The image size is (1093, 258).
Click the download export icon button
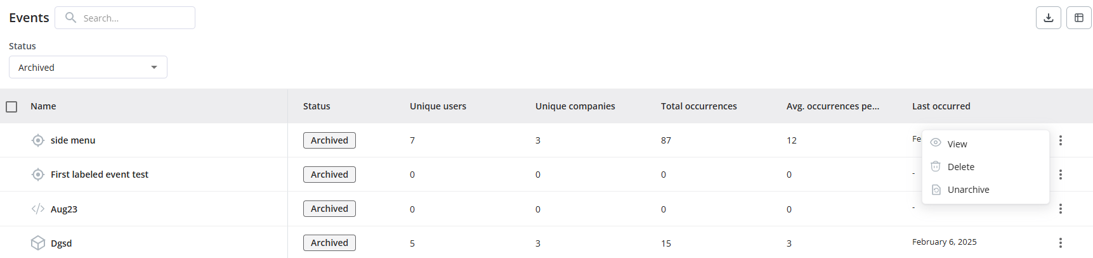point(1049,18)
